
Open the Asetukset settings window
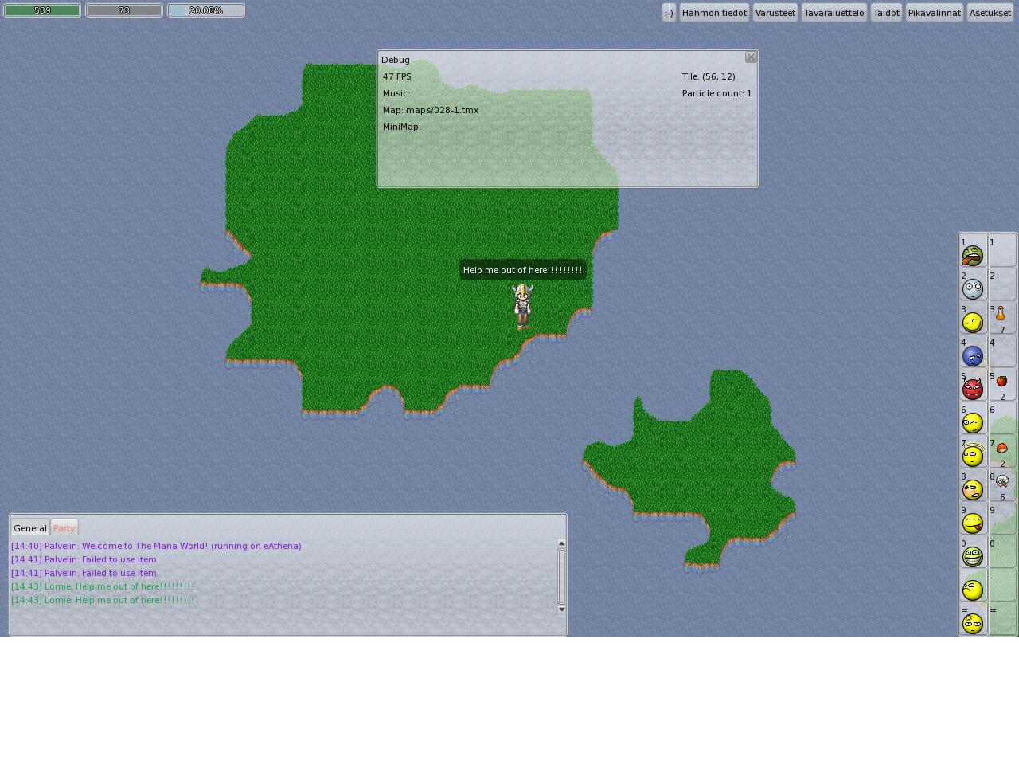990,13
